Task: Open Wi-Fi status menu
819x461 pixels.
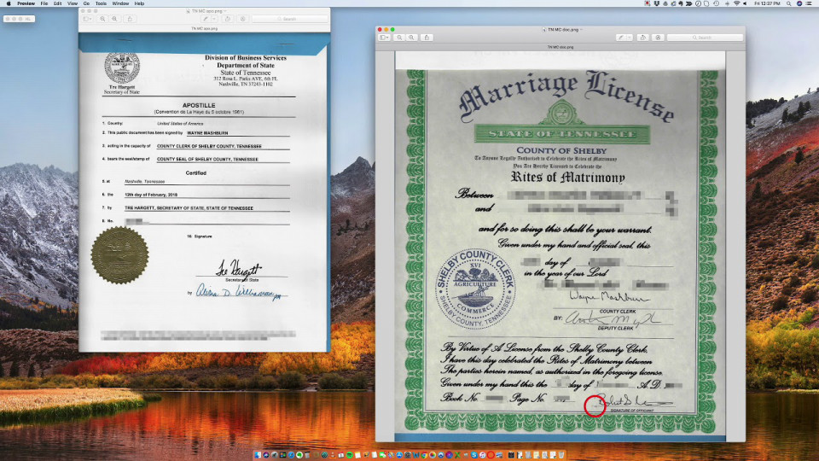Action: (737, 3)
